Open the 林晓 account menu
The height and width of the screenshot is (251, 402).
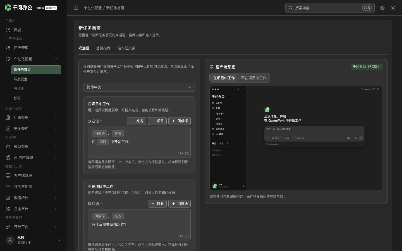pos(33,240)
